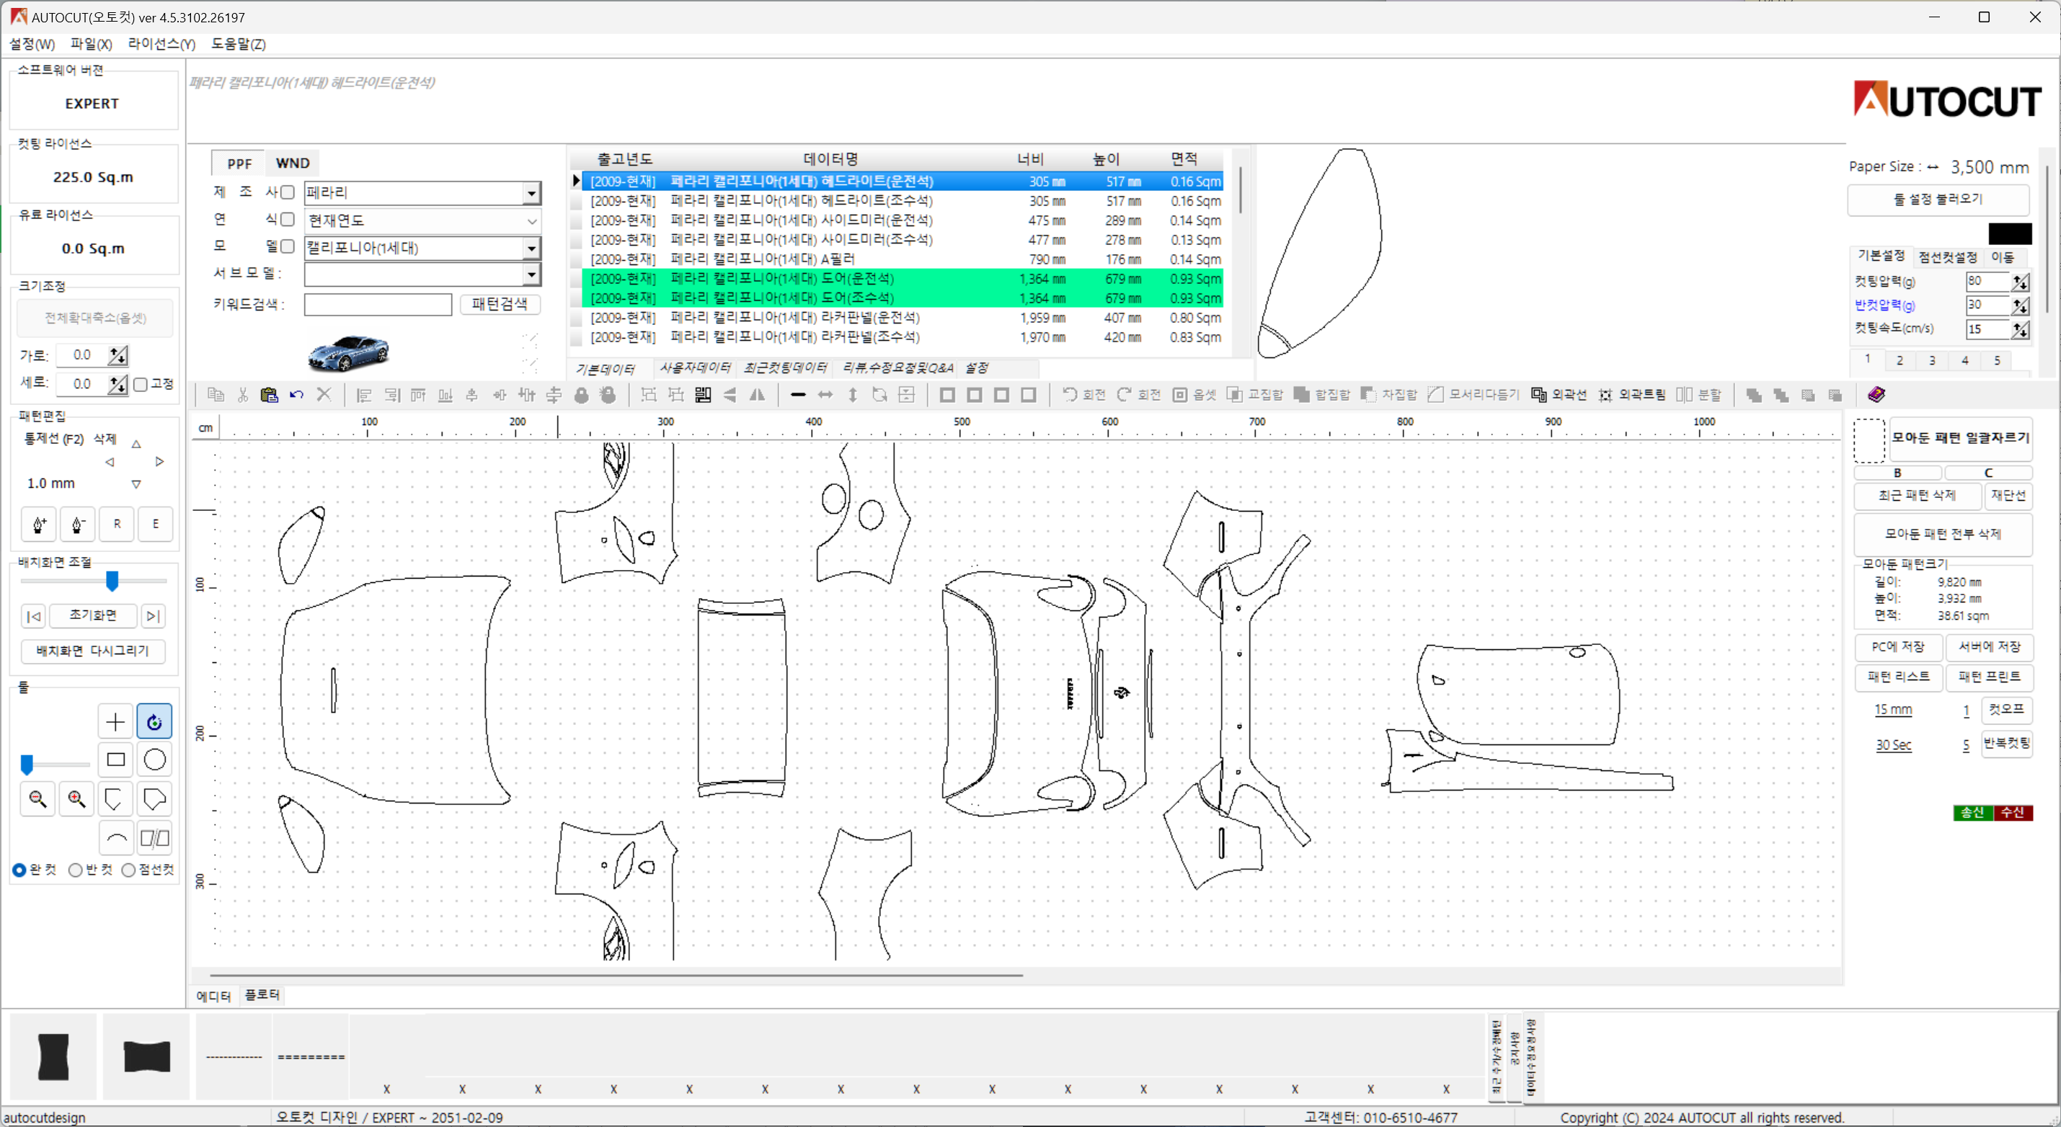Image resolution: width=2061 pixels, height=1127 pixels.
Task: Click the align bottom icon
Action: click(x=446, y=394)
